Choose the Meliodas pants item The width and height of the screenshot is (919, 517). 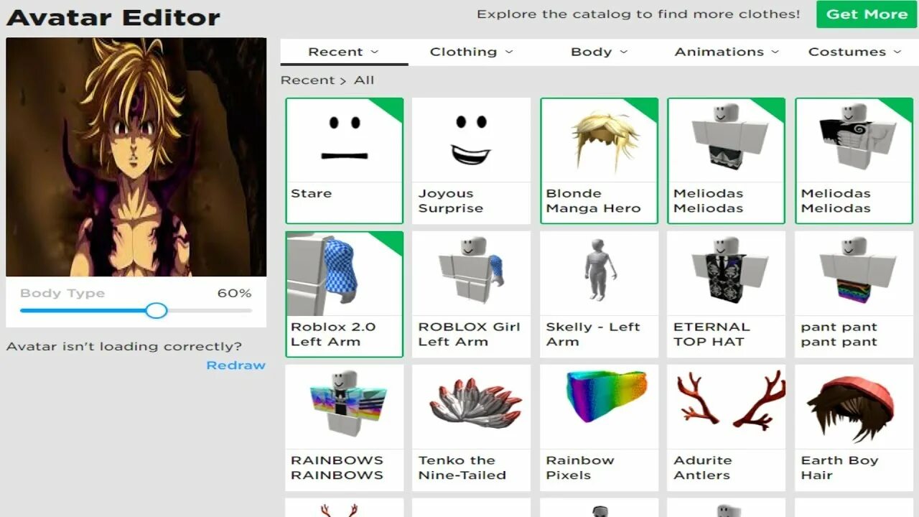pos(727,161)
